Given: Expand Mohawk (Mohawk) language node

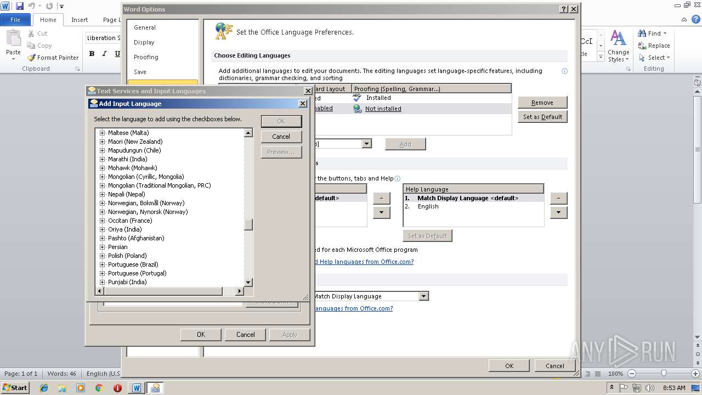Looking at the screenshot, I should 102,168.
